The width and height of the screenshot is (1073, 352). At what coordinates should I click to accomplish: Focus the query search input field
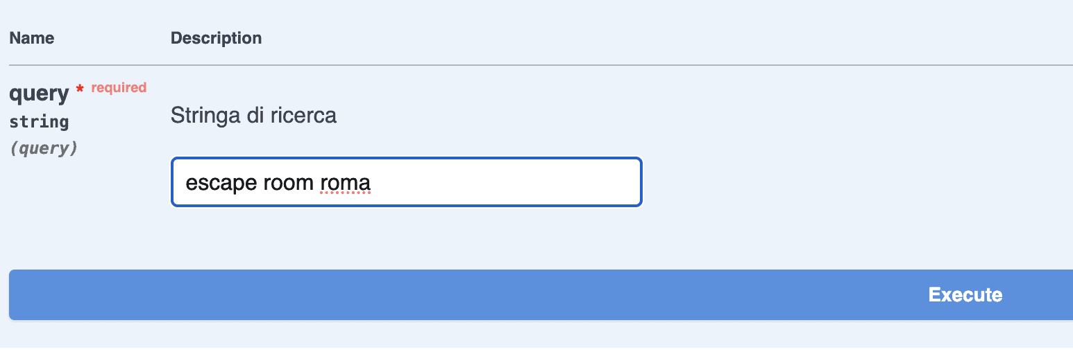406,182
